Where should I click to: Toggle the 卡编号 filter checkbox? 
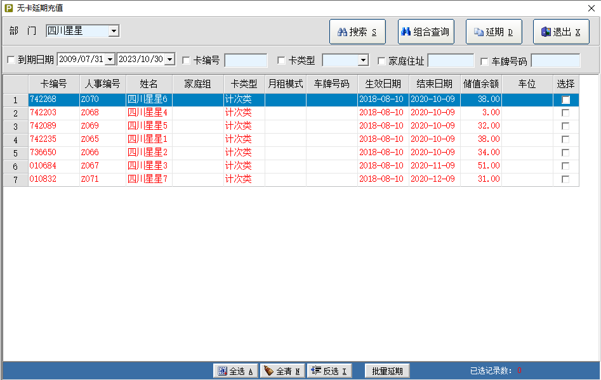coord(186,61)
